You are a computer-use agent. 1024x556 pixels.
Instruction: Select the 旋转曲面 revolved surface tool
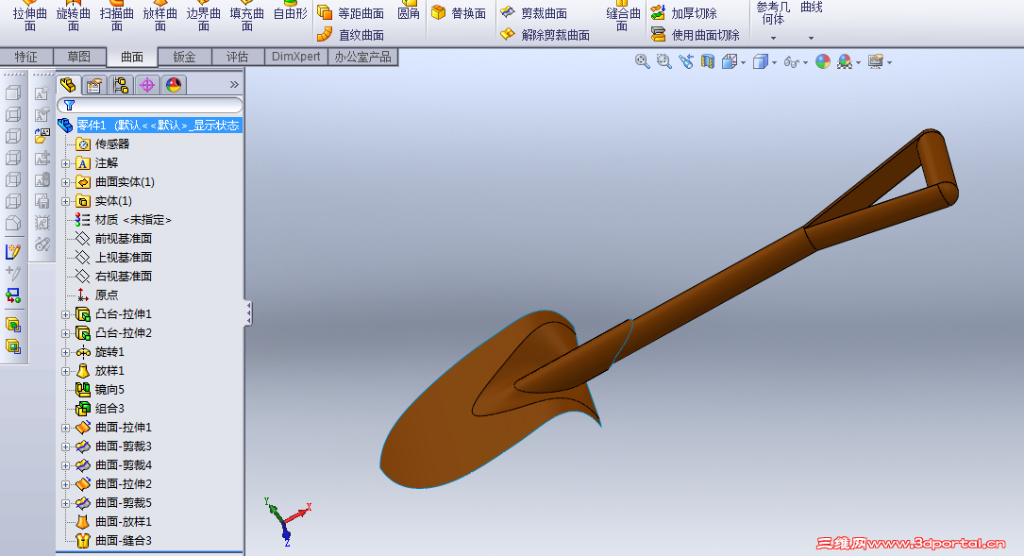(x=74, y=16)
